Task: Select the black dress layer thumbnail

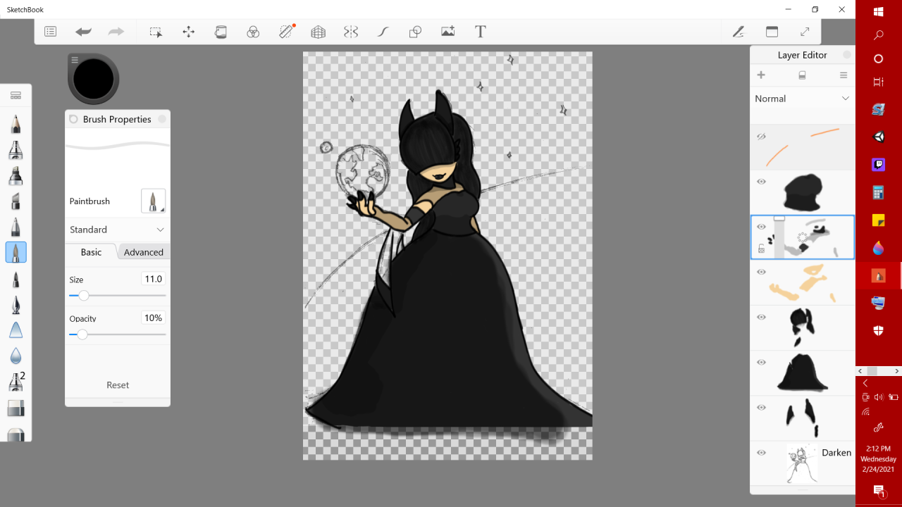Action: pos(802,372)
